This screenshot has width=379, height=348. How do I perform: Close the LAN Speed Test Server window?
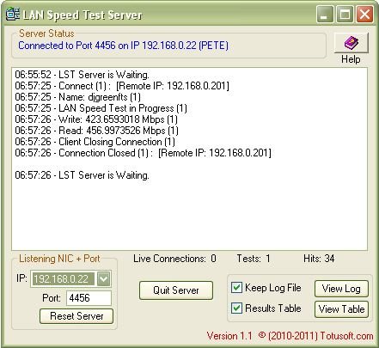pos(364,15)
